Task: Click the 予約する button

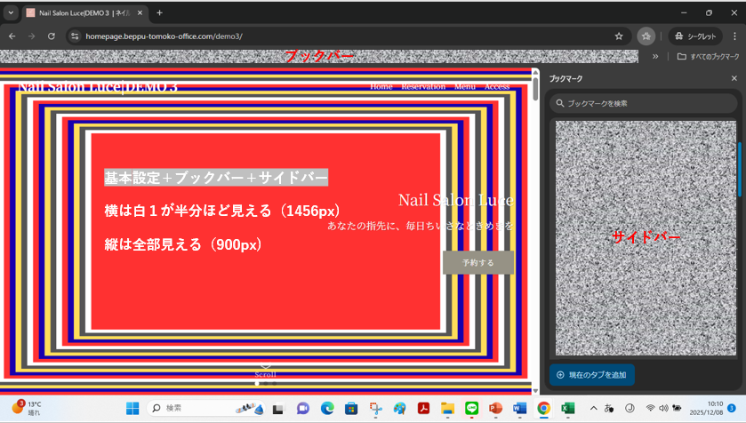Action: tap(478, 262)
